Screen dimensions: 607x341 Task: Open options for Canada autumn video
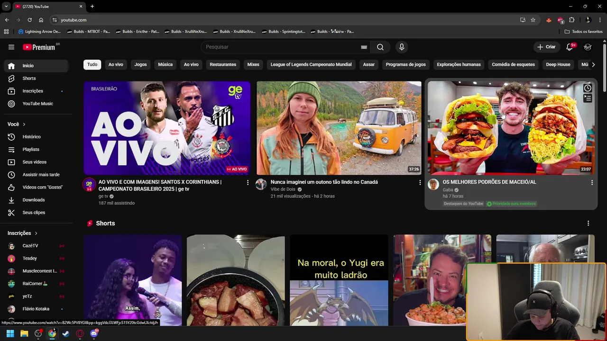point(420,182)
